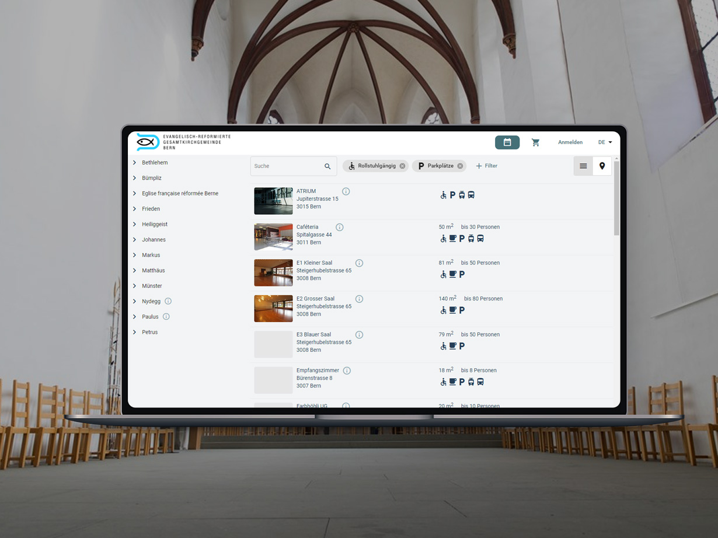Show info icon next to Nydegg

tap(168, 302)
